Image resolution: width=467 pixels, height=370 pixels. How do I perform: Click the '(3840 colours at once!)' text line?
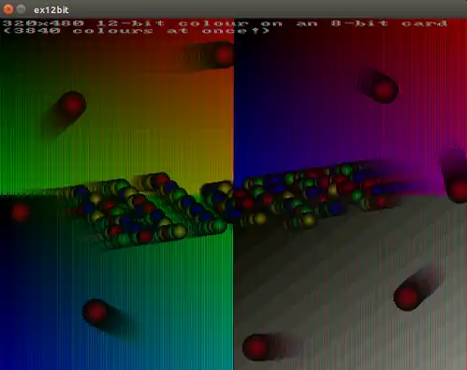(x=137, y=31)
